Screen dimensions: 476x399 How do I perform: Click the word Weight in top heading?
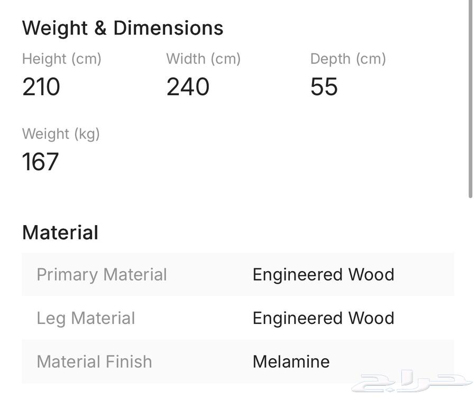coord(55,28)
